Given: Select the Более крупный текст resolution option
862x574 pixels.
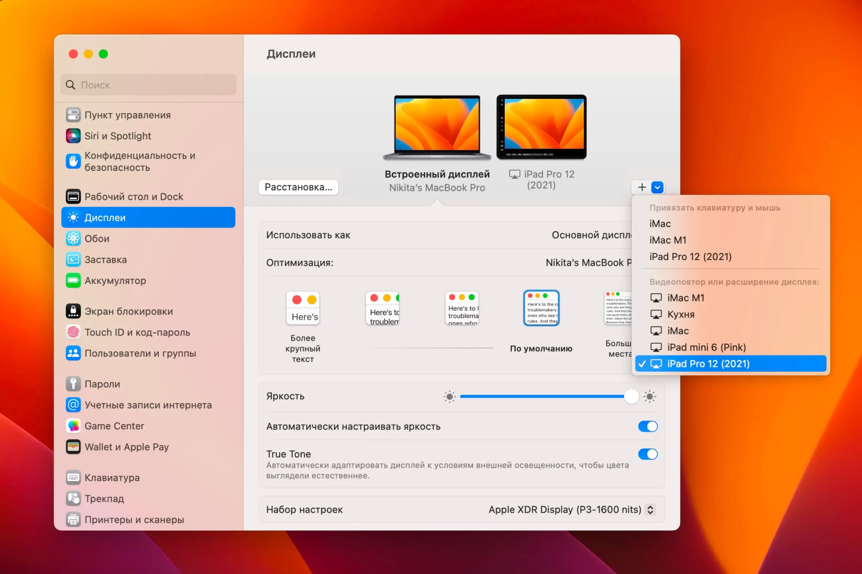Looking at the screenshot, I should (303, 309).
